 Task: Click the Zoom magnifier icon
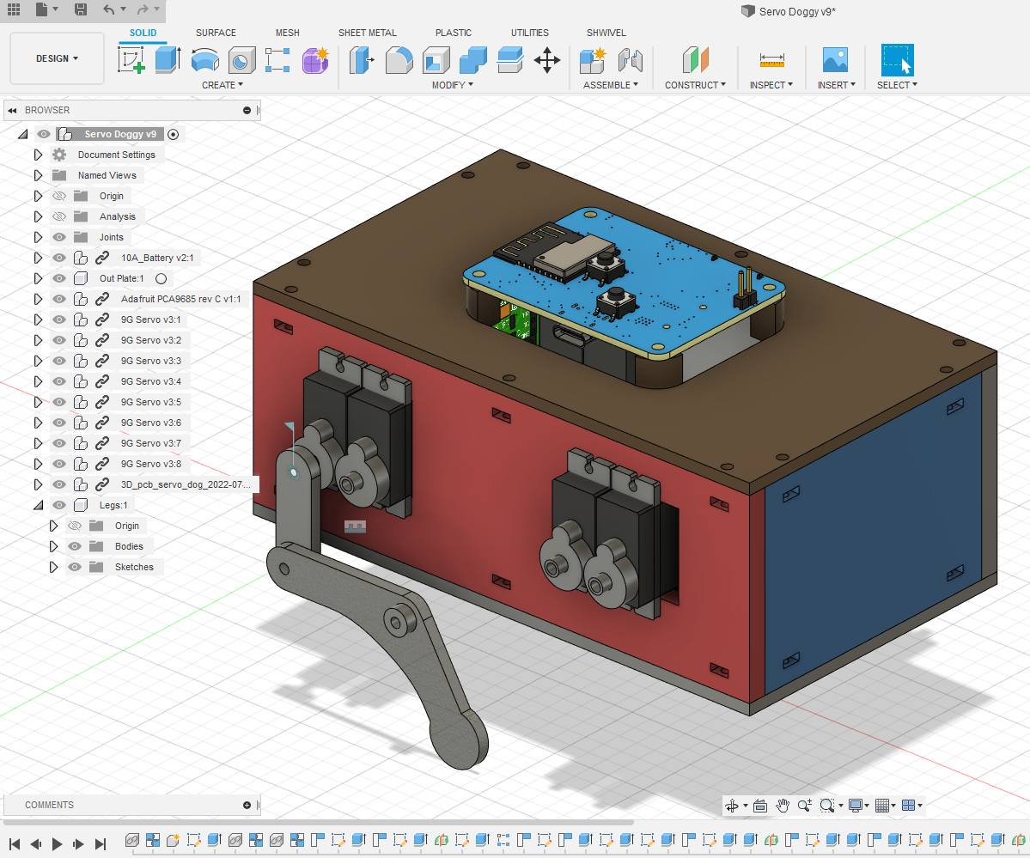click(805, 806)
